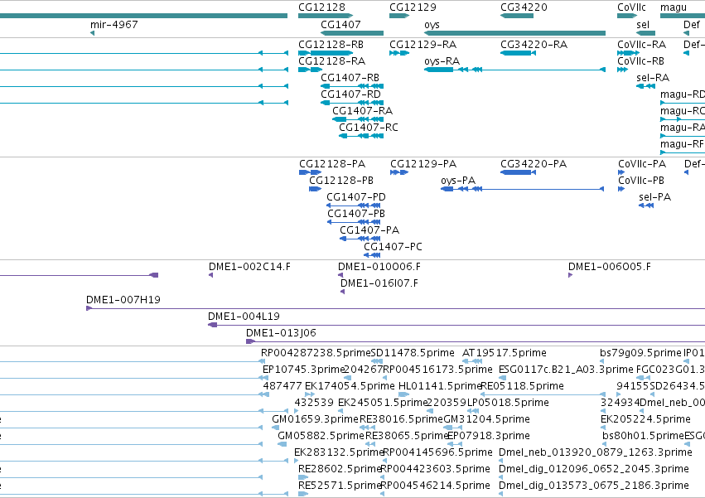Click the CG1407 gene label

[340, 24]
